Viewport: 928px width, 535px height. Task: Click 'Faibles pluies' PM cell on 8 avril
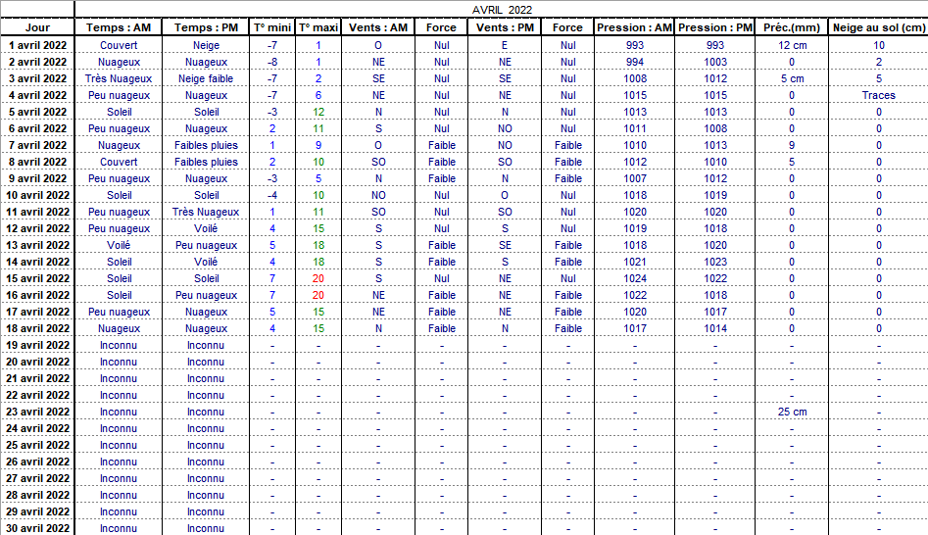coord(206,162)
